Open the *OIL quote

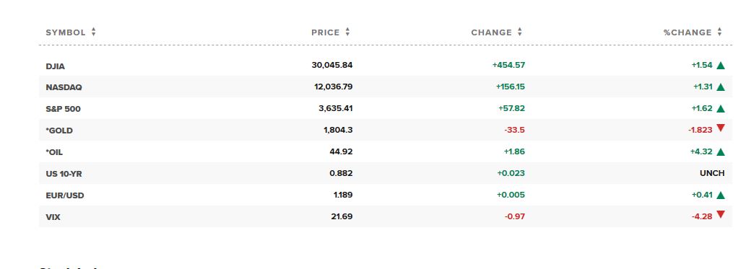(54, 153)
